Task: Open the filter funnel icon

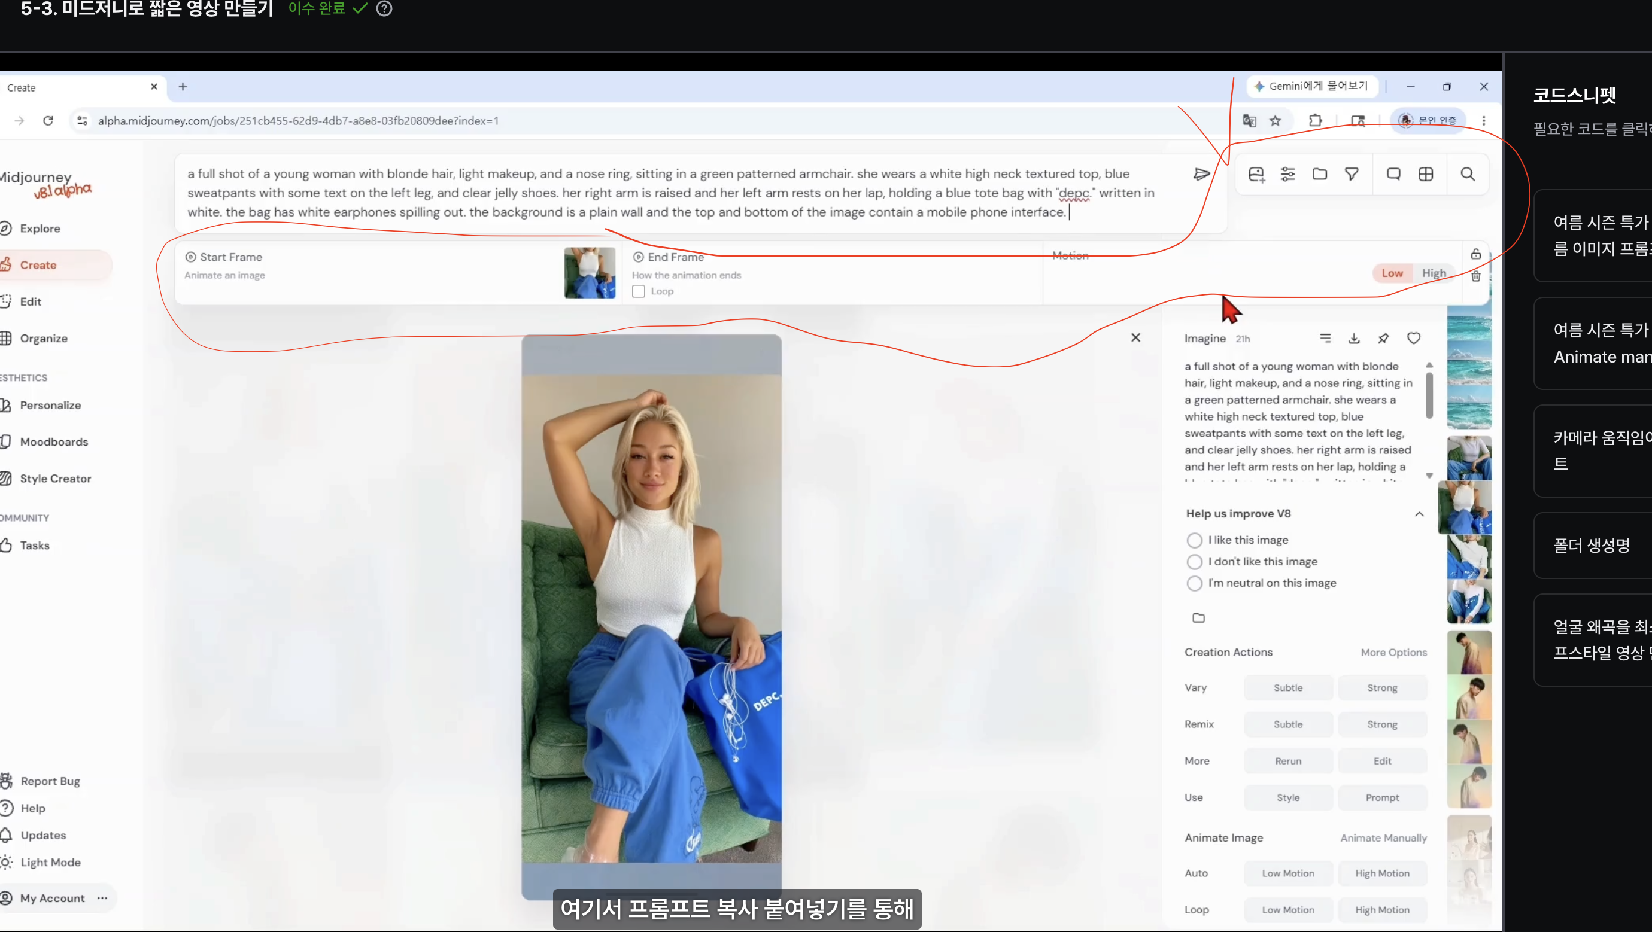Action: (1352, 174)
